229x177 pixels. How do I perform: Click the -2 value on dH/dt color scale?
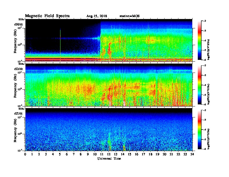(x=205, y=21)
